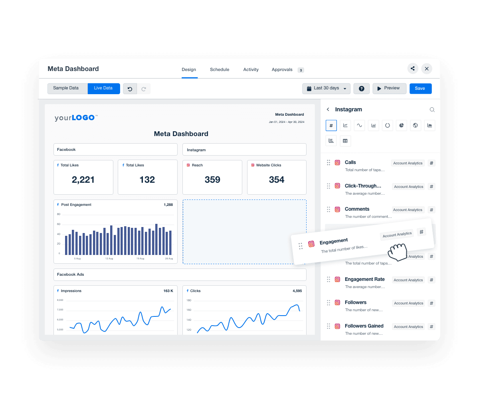The width and height of the screenshot is (479, 399).
Task: Click the share icon in the header
Action: click(x=413, y=69)
